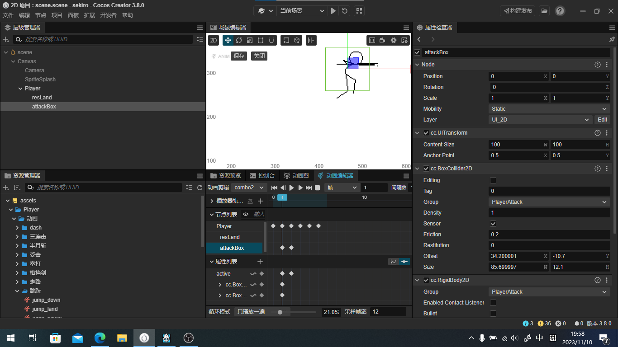Click the reference image settings icon

404,40
